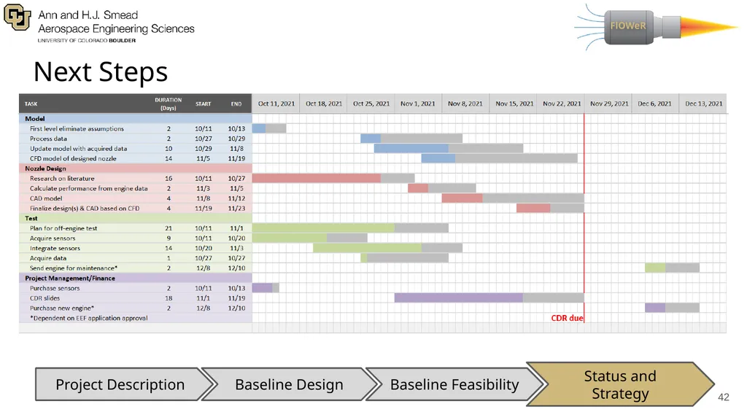Click the Dec 13, 2021 column header
The image size is (747, 420).
[x=704, y=104]
